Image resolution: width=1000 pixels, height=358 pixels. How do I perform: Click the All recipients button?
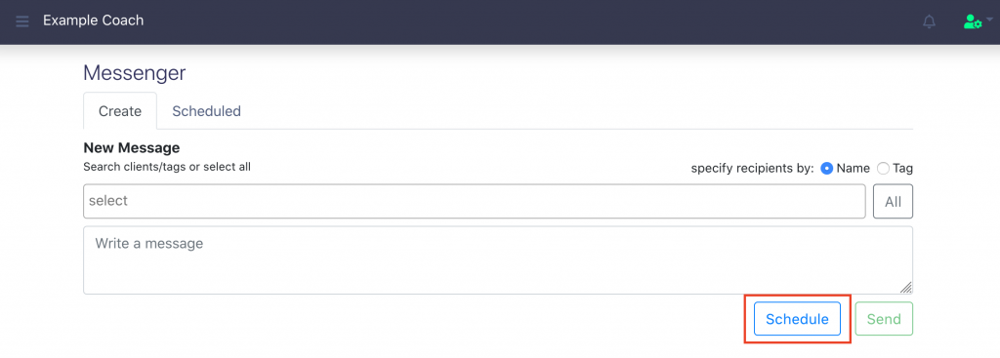893,201
